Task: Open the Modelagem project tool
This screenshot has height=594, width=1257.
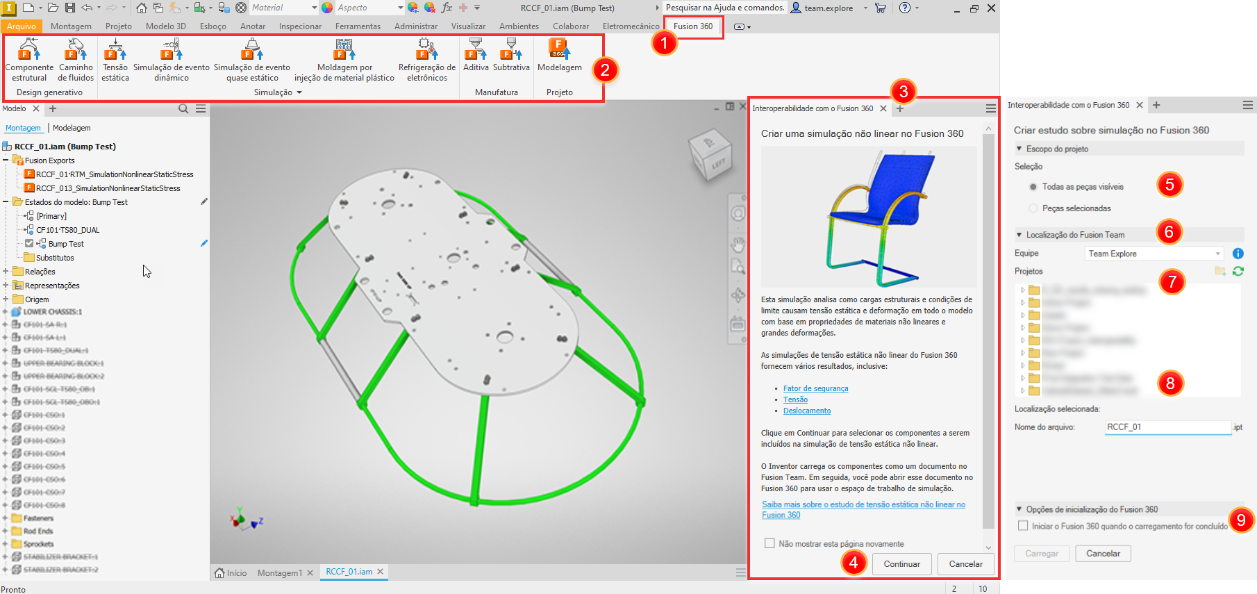Action: 560,56
